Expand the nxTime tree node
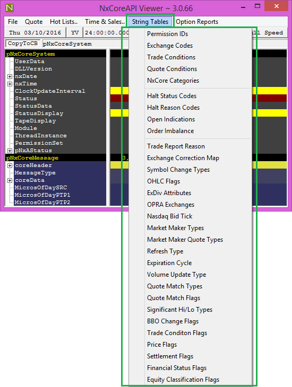Image resolution: width=292 pixels, height=387 pixels. (x=10, y=84)
